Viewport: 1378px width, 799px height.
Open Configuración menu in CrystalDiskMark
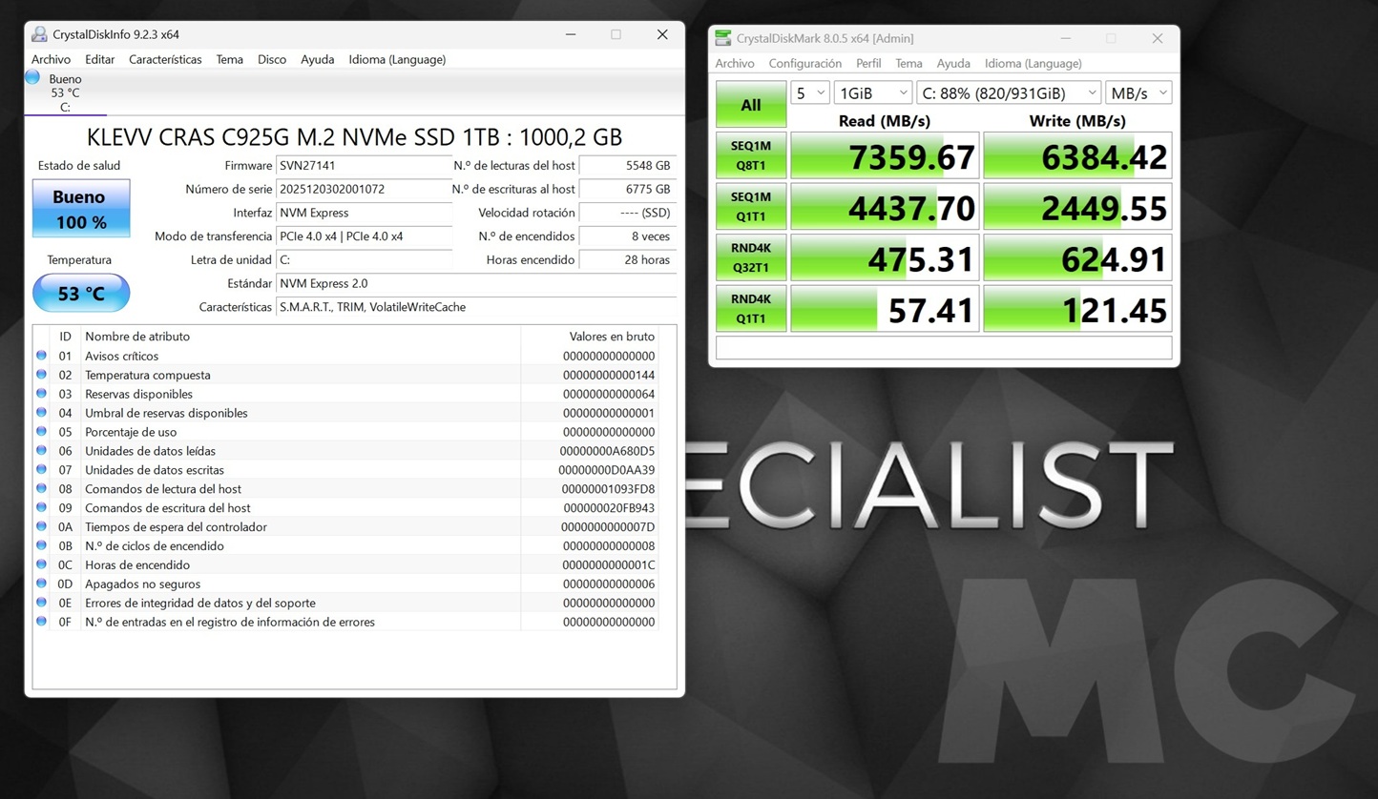click(x=805, y=63)
